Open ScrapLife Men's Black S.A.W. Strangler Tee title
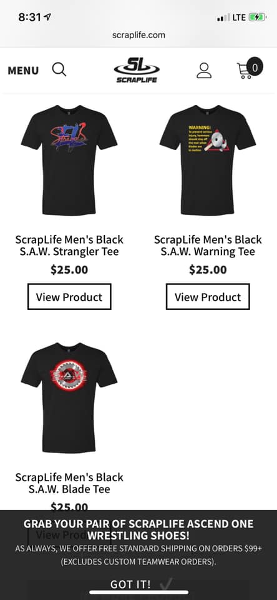Viewport: 277px width, 600px height. coord(69,245)
